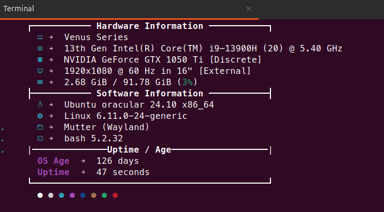Click the dark blue color dot
This screenshot has width=384, height=212.
click(x=83, y=195)
